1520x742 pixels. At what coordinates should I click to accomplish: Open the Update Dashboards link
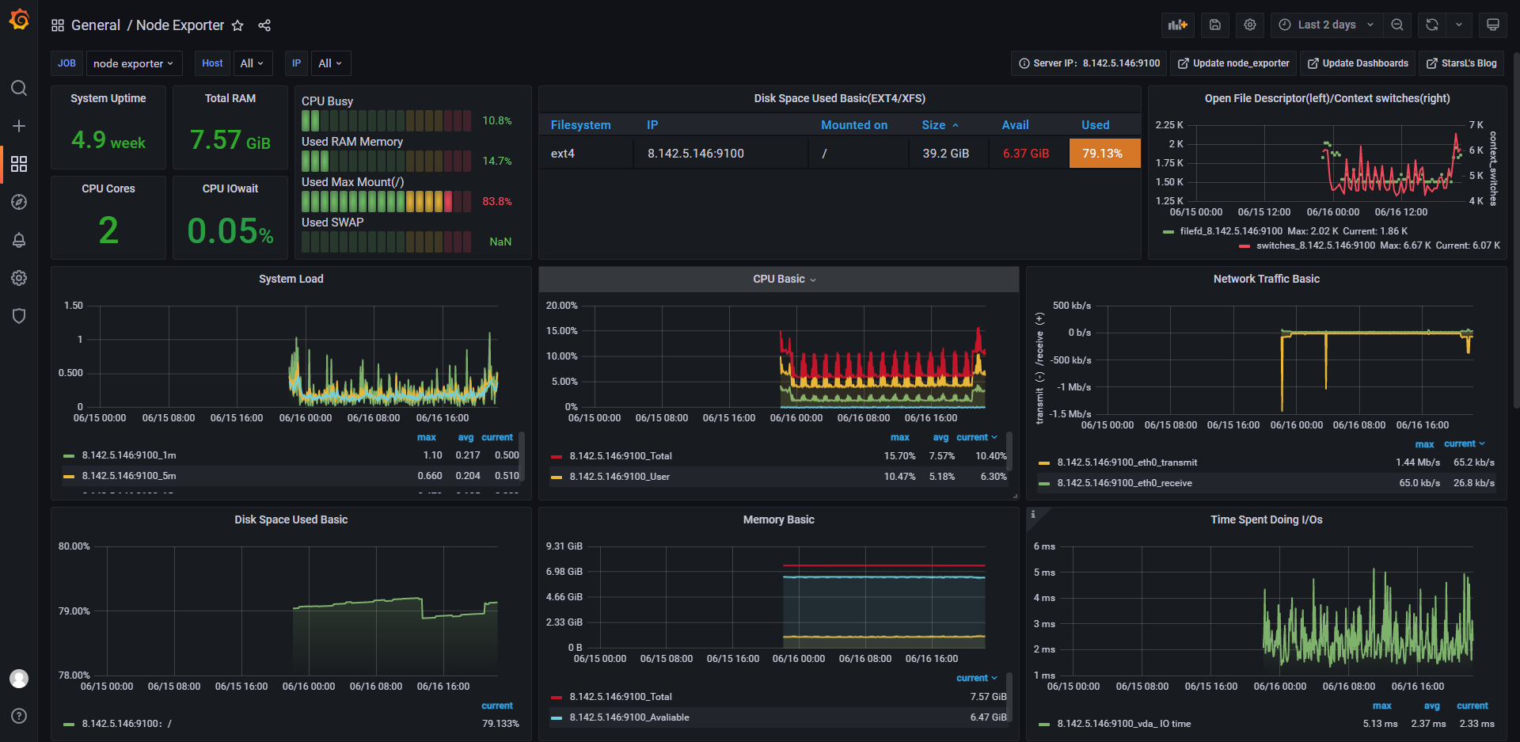1358,63
